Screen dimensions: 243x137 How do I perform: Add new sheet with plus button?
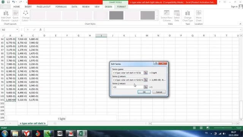click(x=55, y=123)
